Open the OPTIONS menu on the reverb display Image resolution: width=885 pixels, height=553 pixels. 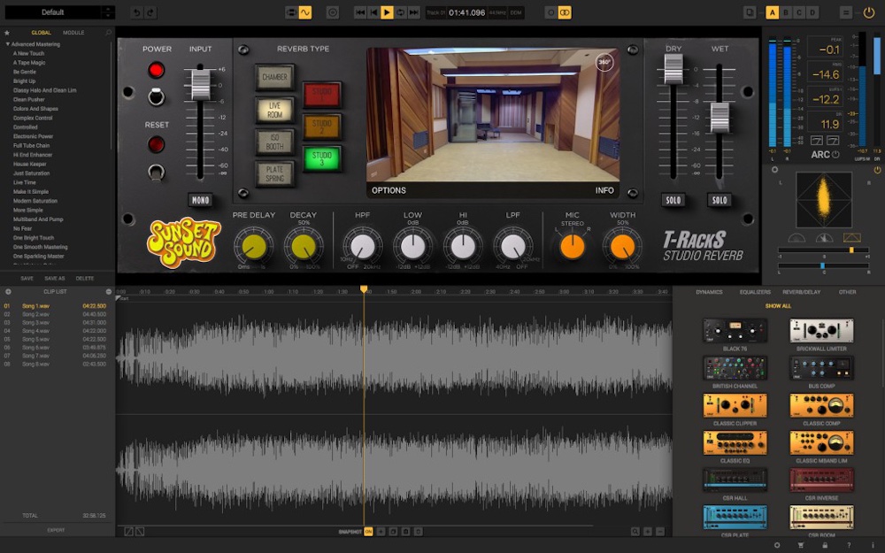tap(389, 190)
